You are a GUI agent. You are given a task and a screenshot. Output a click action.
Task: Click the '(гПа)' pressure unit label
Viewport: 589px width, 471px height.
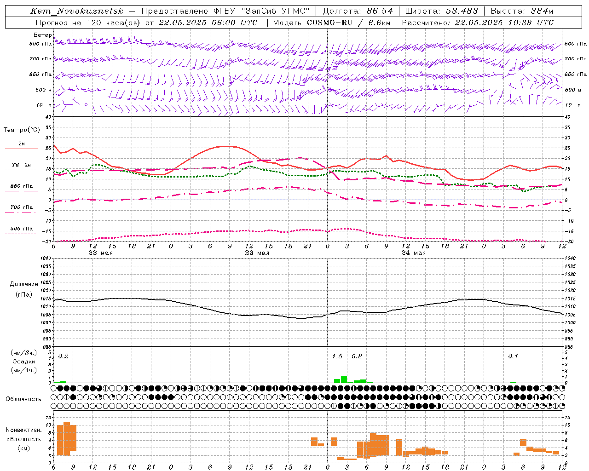(24, 295)
